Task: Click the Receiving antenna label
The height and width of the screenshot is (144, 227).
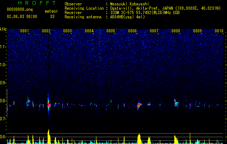Action: tap(83, 17)
